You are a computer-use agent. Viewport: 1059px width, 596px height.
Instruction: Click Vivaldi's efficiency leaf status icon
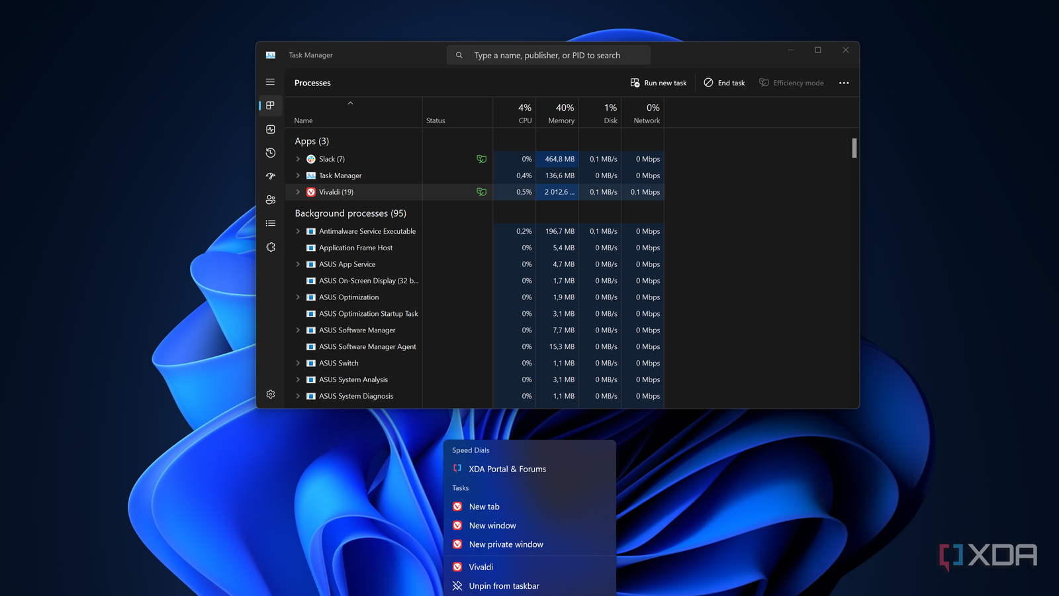(x=481, y=191)
